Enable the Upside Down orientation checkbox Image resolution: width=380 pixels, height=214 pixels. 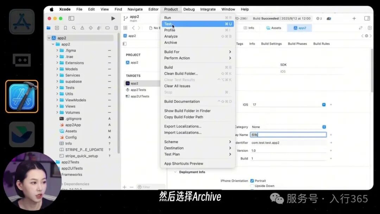coord(252,186)
